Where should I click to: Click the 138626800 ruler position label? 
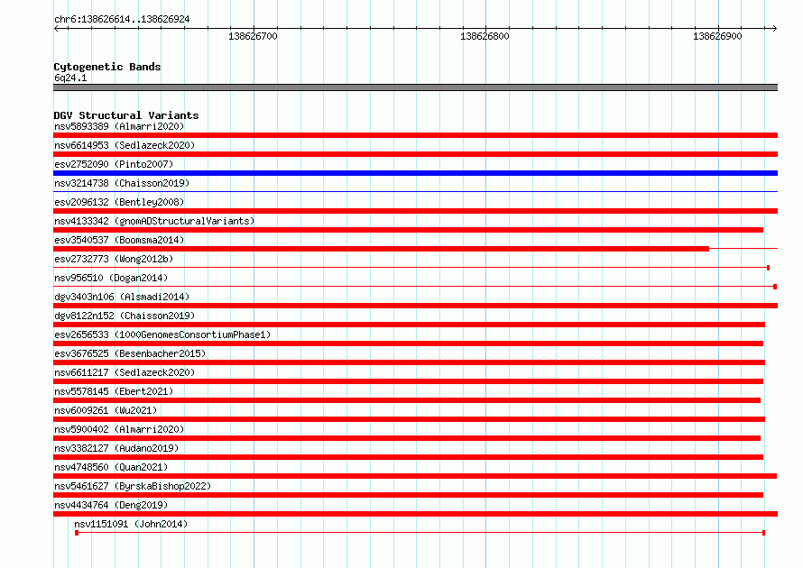coord(485,36)
